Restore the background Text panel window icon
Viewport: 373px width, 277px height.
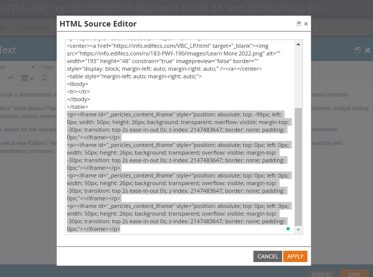click(x=357, y=50)
